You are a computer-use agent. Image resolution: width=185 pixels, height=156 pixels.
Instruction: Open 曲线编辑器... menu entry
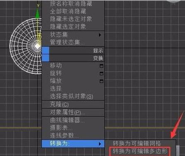tap(73, 120)
